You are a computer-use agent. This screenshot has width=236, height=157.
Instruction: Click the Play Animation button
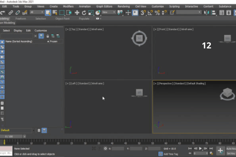coord(201,149)
